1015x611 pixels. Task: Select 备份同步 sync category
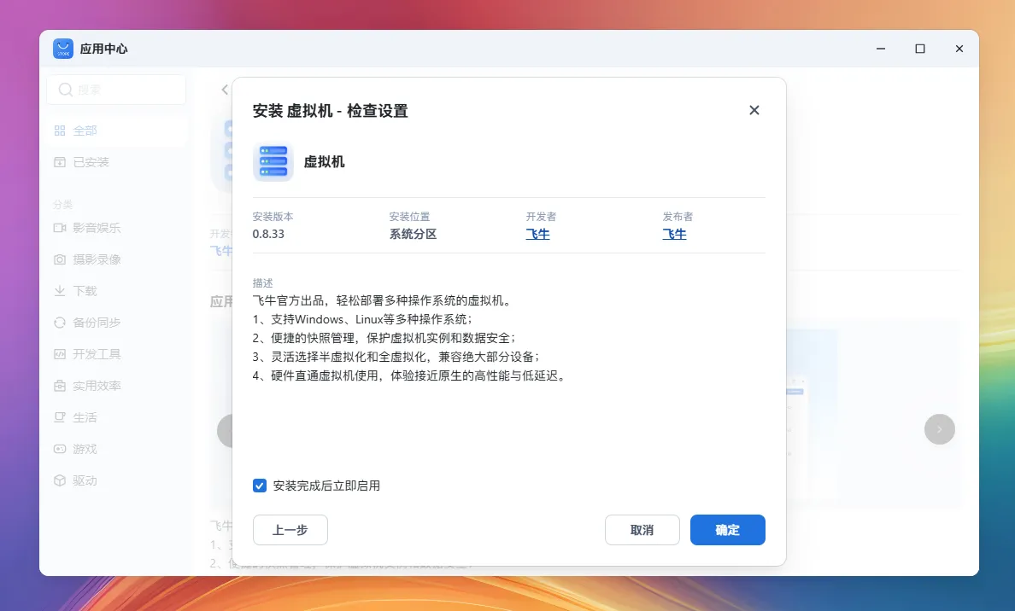(x=96, y=323)
